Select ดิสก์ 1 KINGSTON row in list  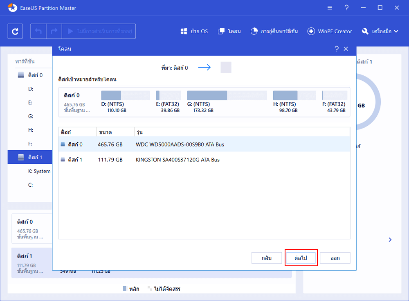[204, 160]
